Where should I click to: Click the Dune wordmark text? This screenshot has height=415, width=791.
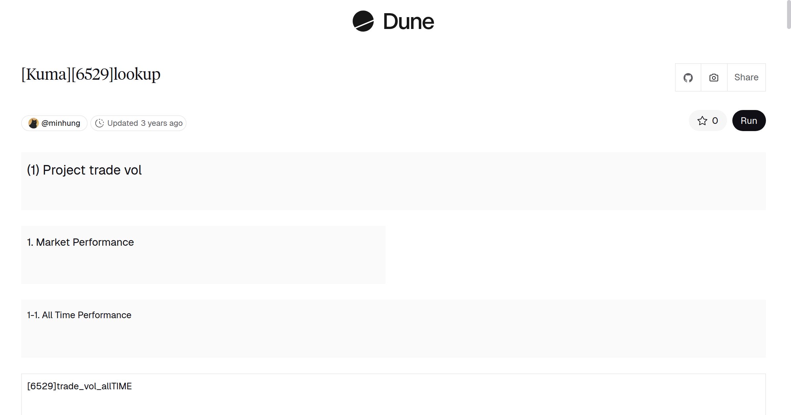(x=408, y=22)
